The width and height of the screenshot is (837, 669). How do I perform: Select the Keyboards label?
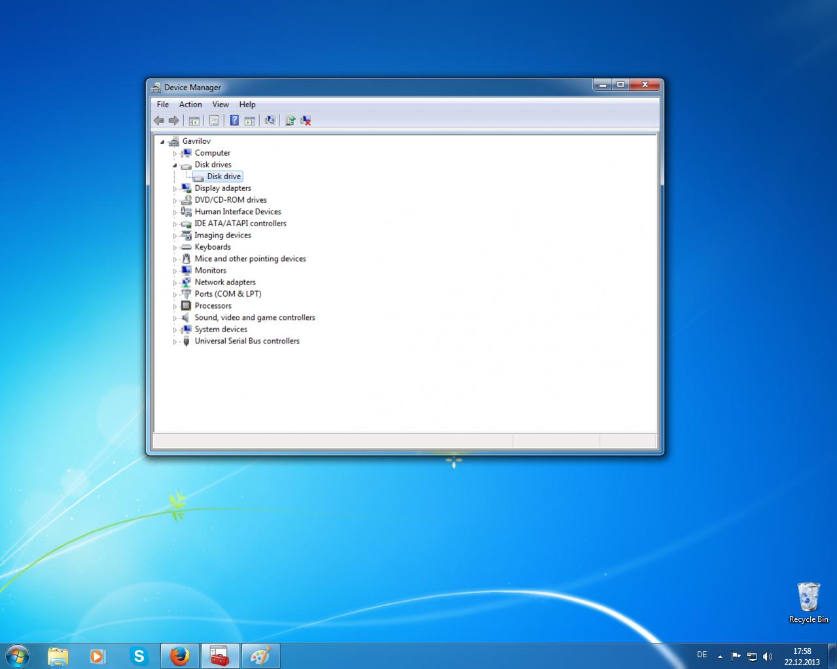click(213, 247)
